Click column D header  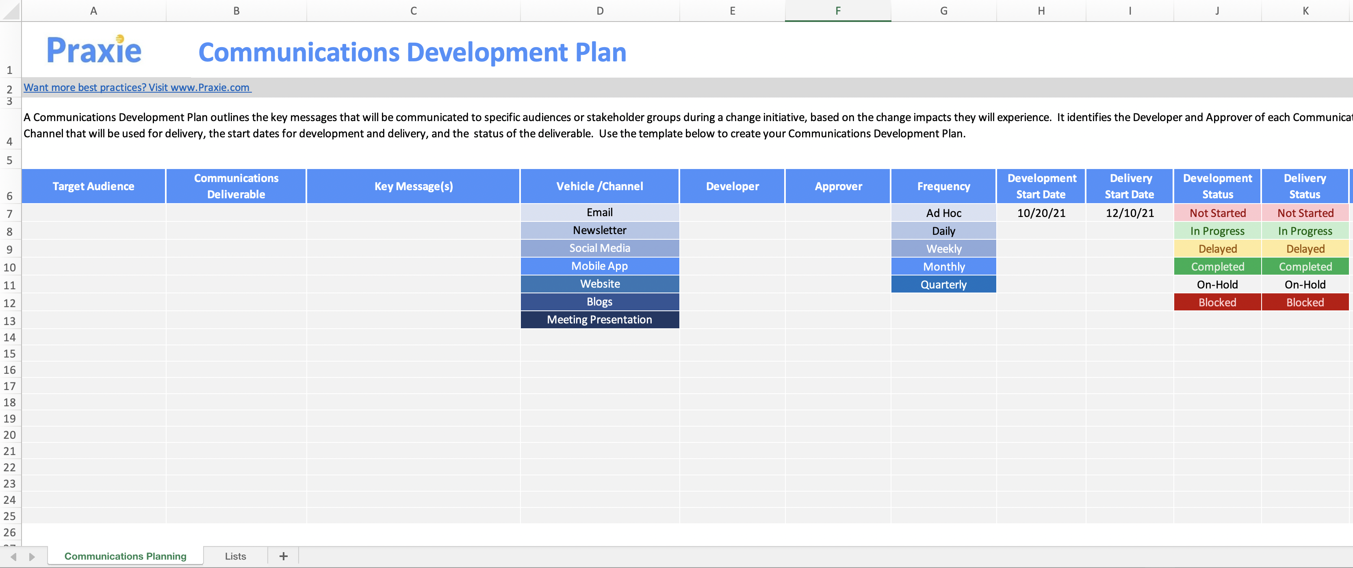coord(599,11)
